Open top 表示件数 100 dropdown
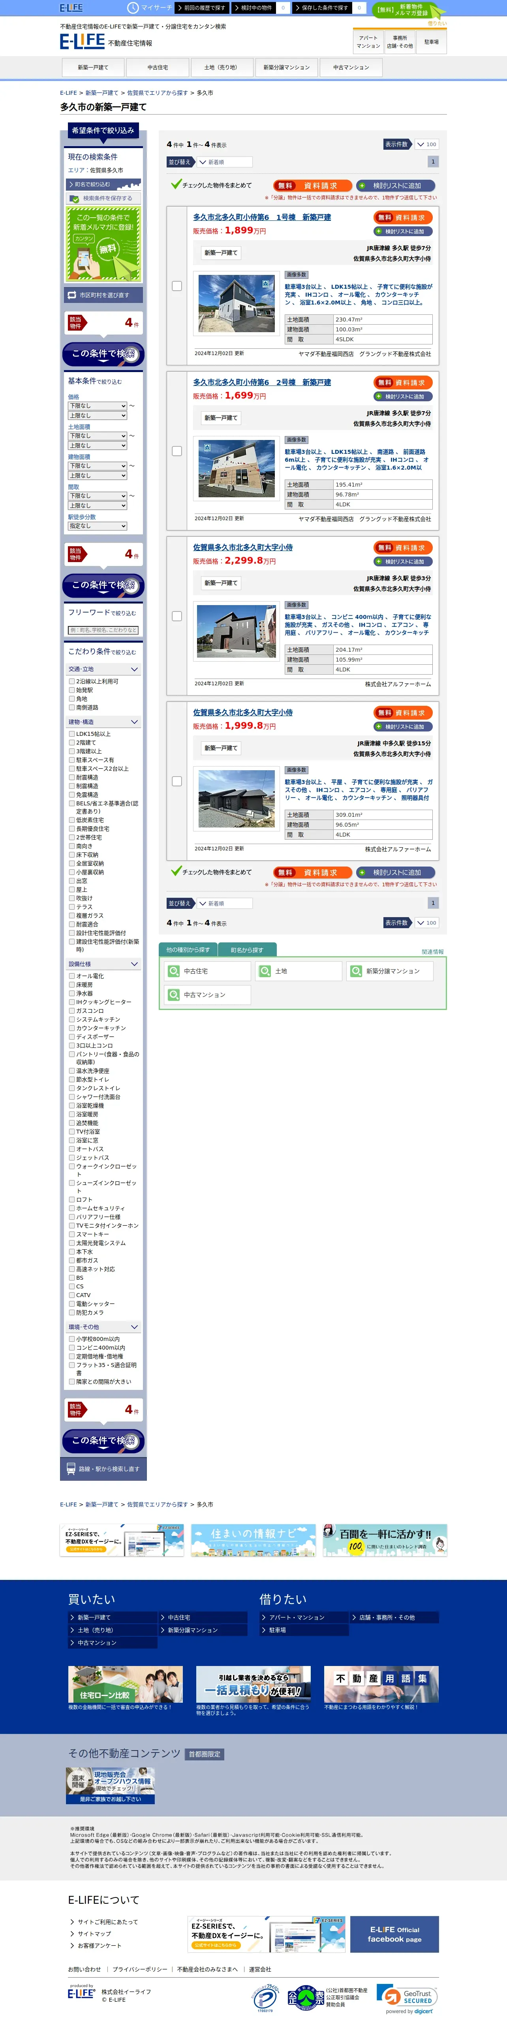This screenshot has width=507, height=2027. [427, 145]
